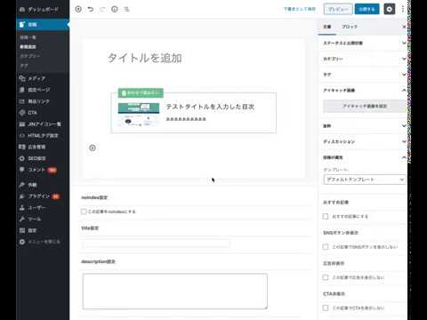
Task: Click the JINアイコン一覧 icon
Action: [22, 124]
